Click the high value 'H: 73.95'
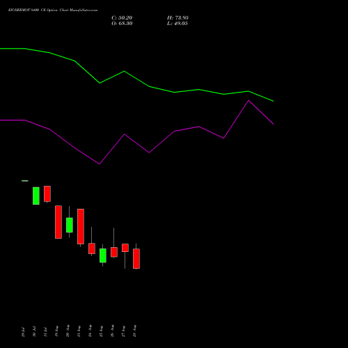This screenshot has height=348, width=348. [x=177, y=18]
